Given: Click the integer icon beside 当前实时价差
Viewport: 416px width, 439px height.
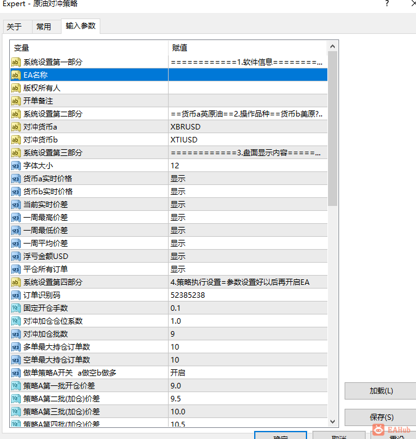Looking at the screenshot, I should (x=16, y=204).
